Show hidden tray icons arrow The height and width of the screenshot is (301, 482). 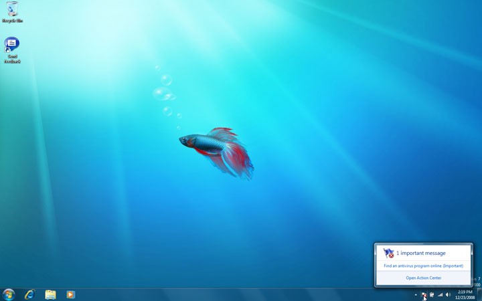(x=416, y=295)
